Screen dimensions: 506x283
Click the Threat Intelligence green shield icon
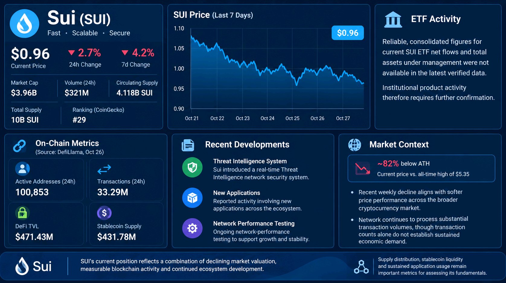tap(192, 167)
